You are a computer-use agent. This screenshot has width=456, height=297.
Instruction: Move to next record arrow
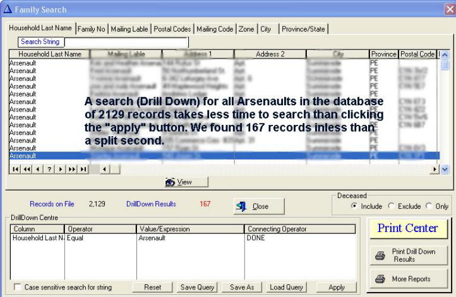click(61, 169)
